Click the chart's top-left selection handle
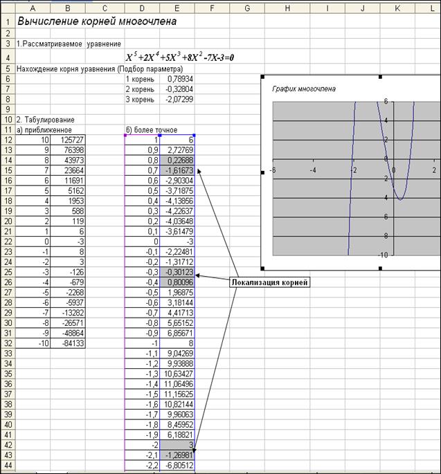The height and width of the screenshot is (474, 441). 262,77
